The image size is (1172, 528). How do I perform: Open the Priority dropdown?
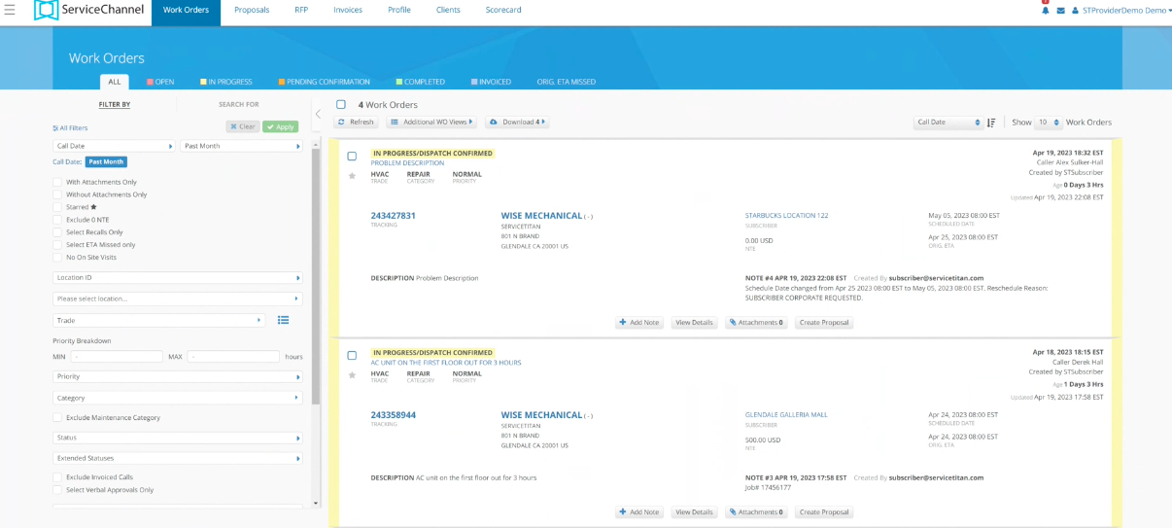178,376
